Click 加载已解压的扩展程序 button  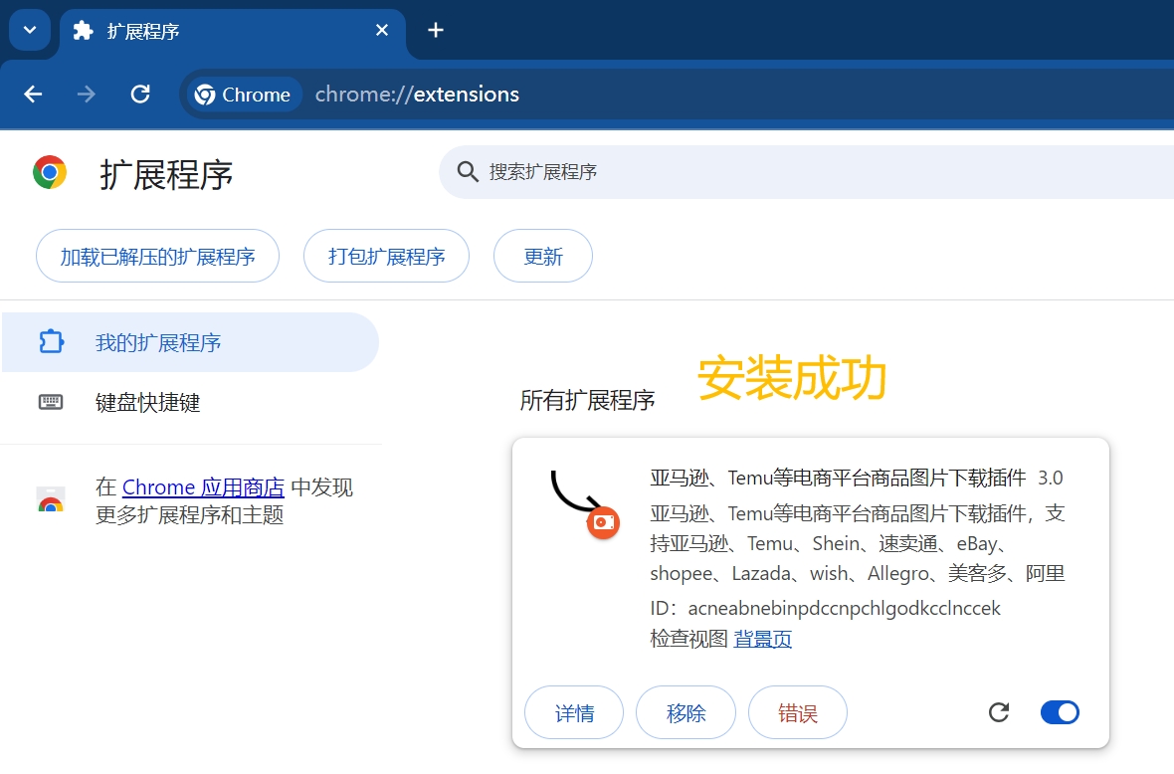[x=158, y=256]
